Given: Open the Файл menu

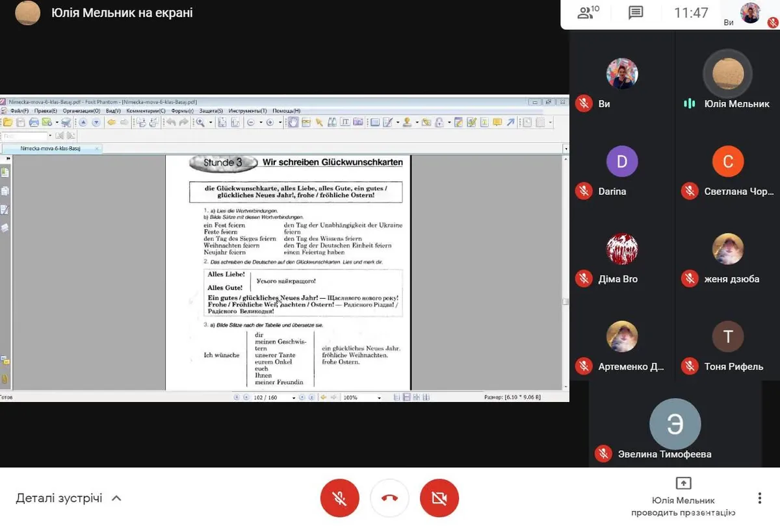Looking at the screenshot, I should click(19, 111).
